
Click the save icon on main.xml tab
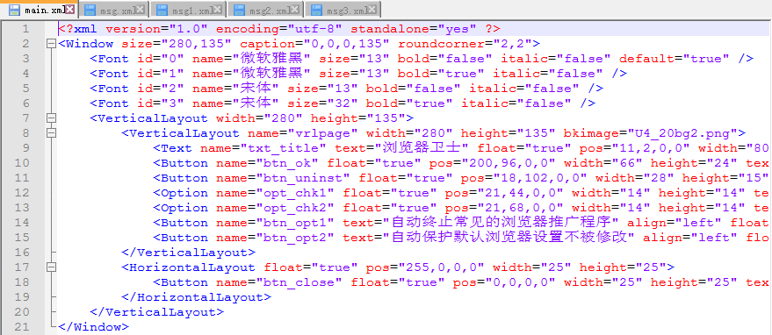coord(14,10)
